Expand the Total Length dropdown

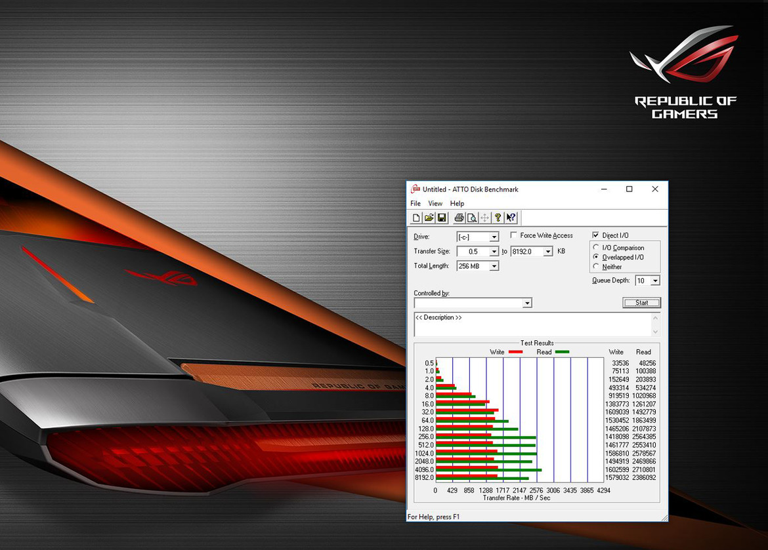pyautogui.click(x=494, y=266)
